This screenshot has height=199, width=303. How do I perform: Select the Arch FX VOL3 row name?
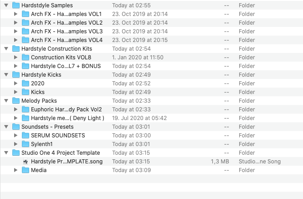(67, 31)
